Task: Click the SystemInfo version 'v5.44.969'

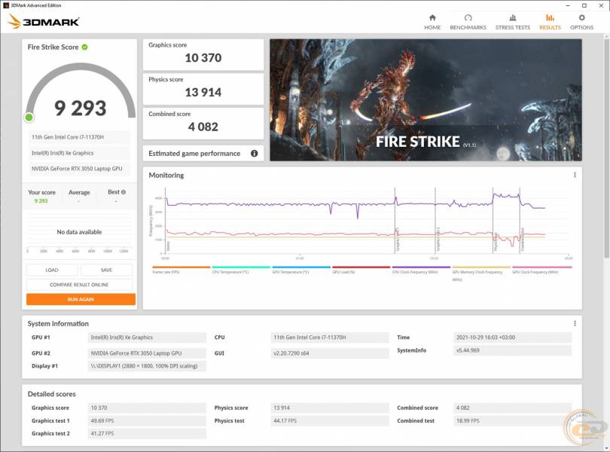Action: [513, 350]
